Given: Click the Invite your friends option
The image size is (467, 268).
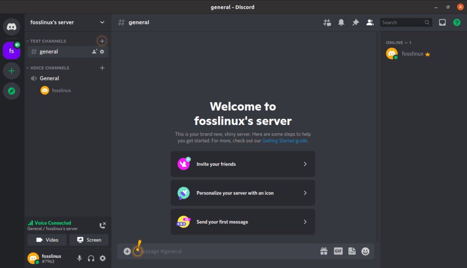Looking at the screenshot, I should pos(243,164).
